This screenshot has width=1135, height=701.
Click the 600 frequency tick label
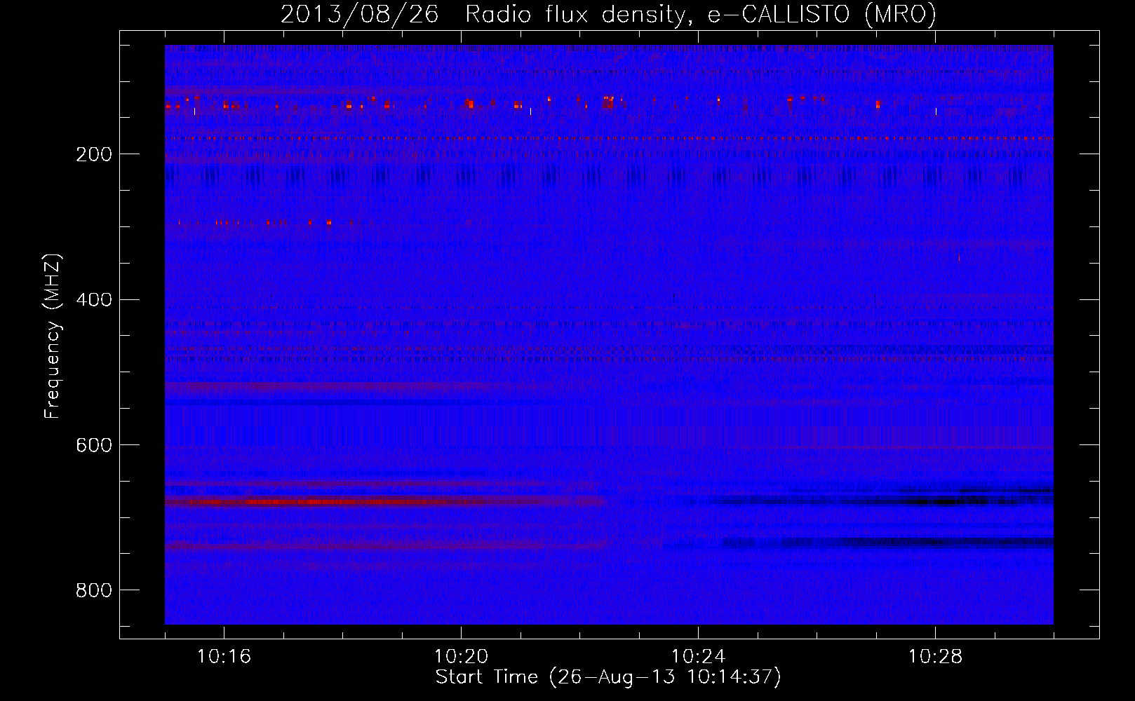pyautogui.click(x=93, y=446)
